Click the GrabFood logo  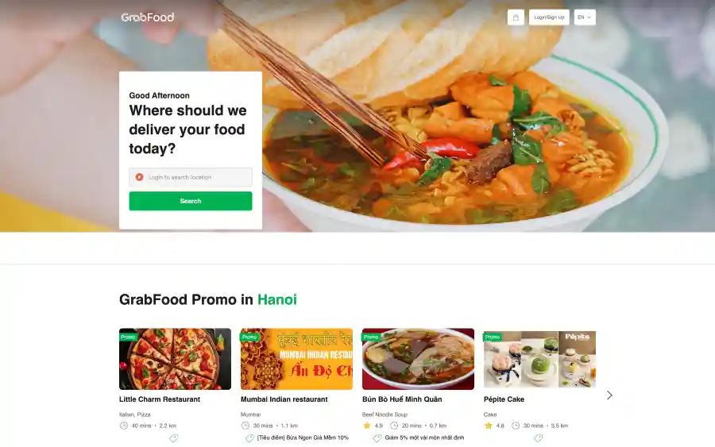point(148,17)
